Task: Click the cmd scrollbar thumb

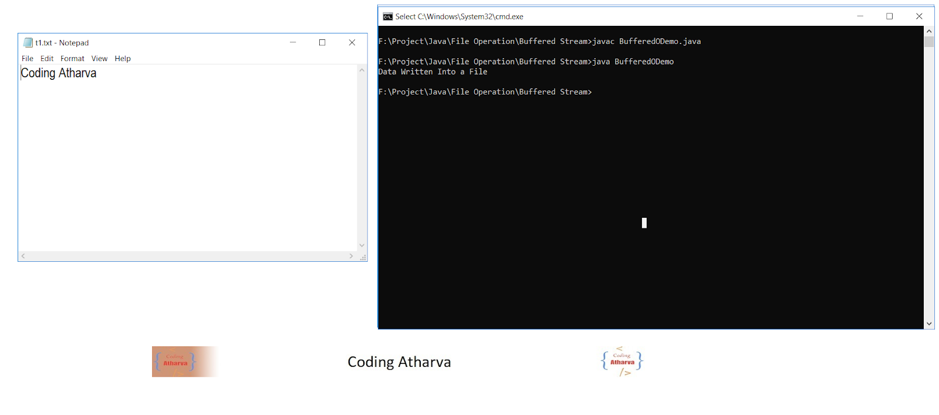Action: tap(929, 42)
